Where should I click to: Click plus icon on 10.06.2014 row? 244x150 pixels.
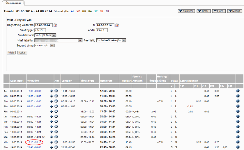tap(52, 117)
